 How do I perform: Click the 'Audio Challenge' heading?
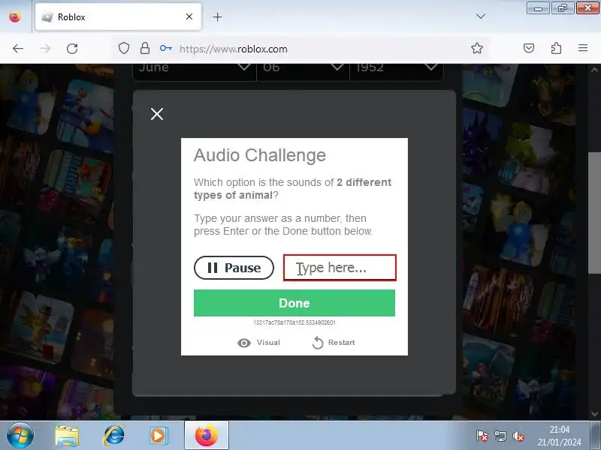coord(260,155)
